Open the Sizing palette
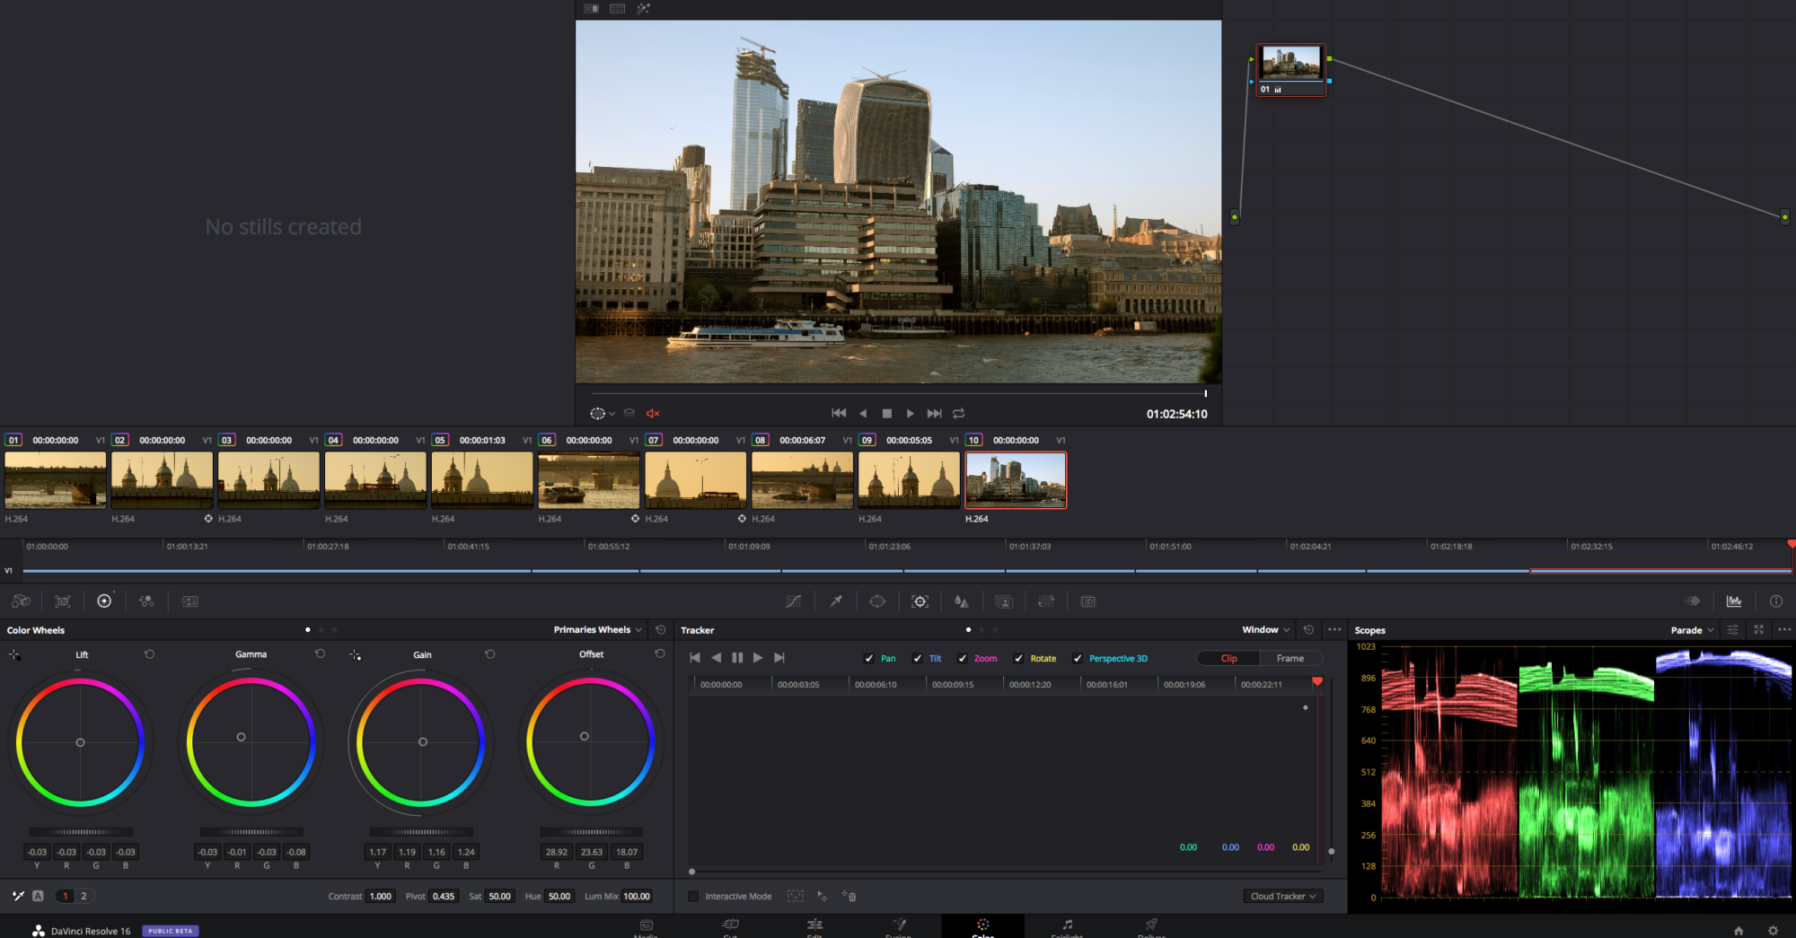 1046,601
